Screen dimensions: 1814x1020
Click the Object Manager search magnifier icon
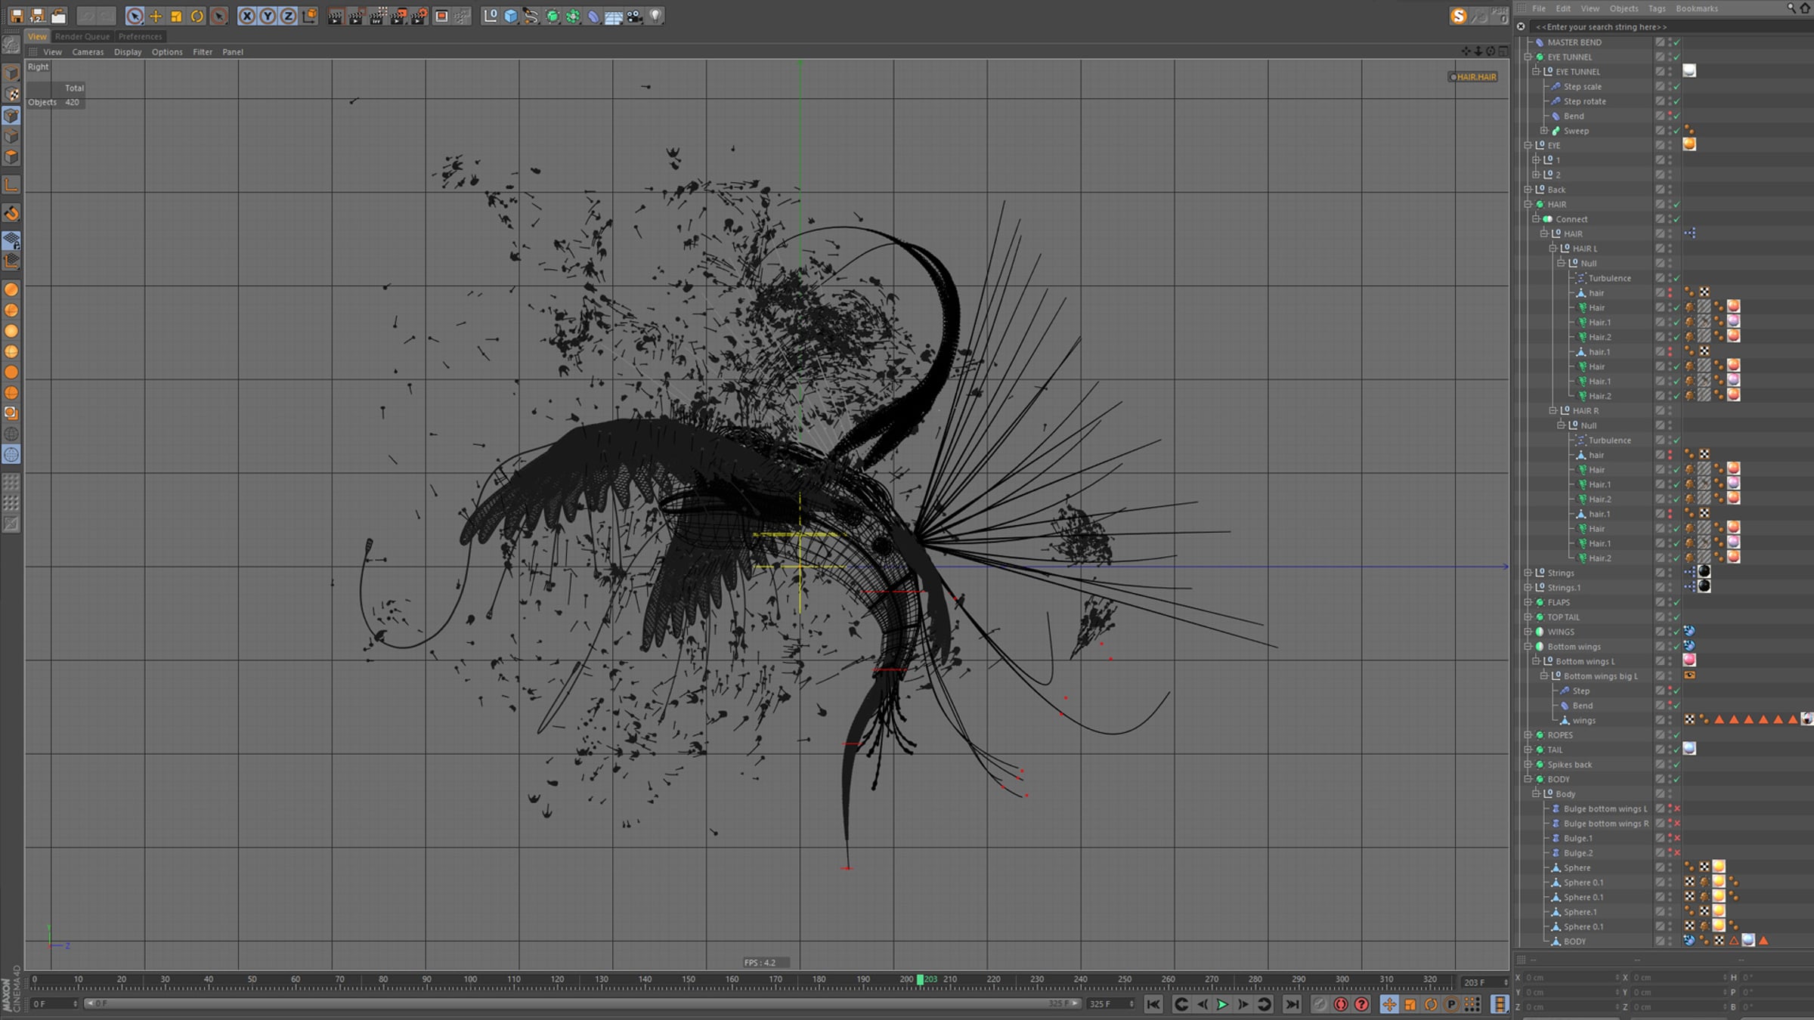(1791, 8)
